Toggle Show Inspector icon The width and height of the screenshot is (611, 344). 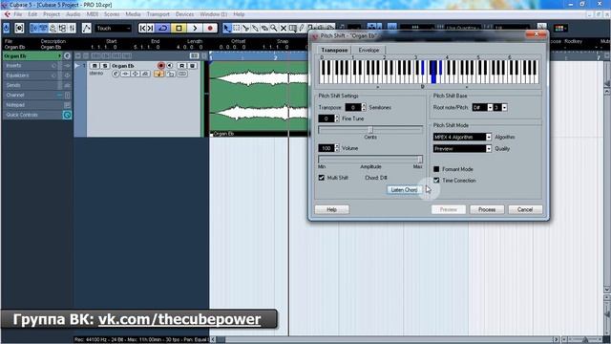tap(34, 28)
